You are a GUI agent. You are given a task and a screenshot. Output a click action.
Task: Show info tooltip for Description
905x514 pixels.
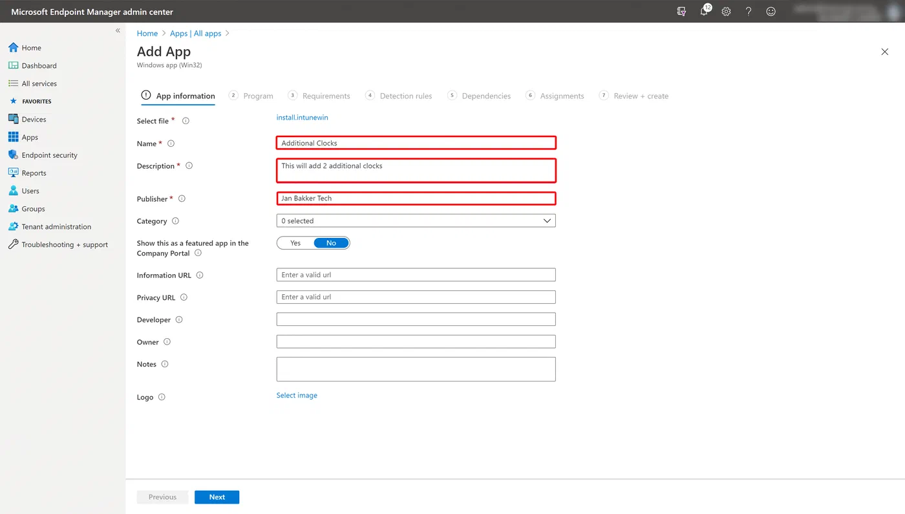pyautogui.click(x=189, y=166)
